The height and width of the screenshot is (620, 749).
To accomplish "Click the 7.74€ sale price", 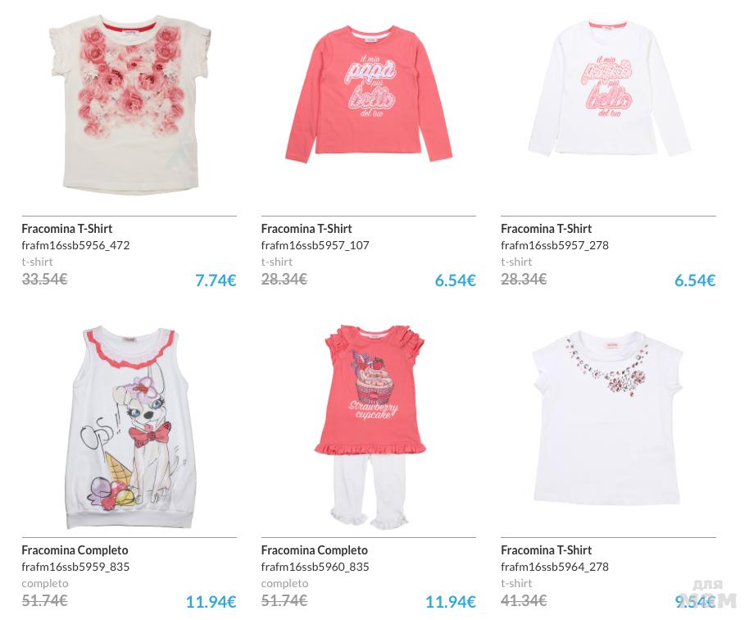I will (216, 280).
